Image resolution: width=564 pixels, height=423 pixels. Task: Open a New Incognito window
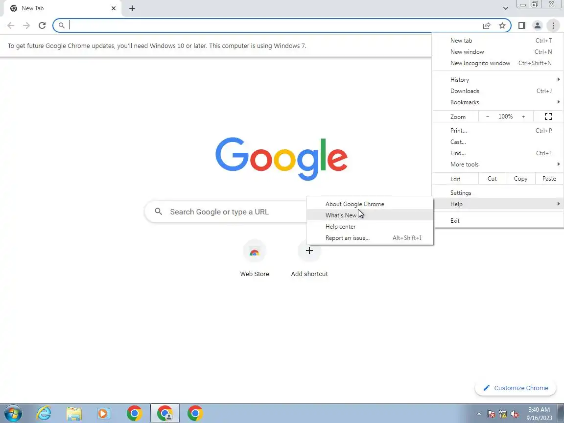498,63
